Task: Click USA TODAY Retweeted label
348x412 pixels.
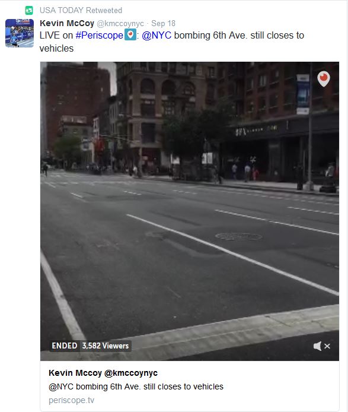Action: click(81, 10)
